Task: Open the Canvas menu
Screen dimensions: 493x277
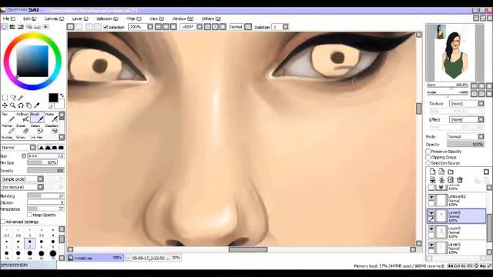Action: point(54,18)
